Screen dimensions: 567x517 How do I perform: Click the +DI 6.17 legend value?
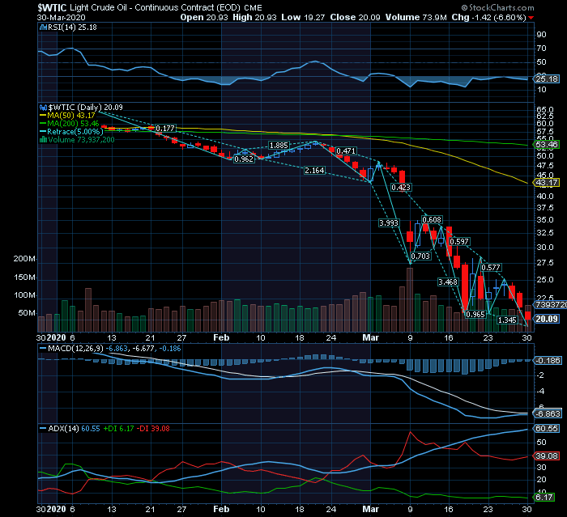(x=118, y=429)
